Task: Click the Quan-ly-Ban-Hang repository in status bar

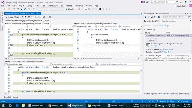Action: coord(166,101)
